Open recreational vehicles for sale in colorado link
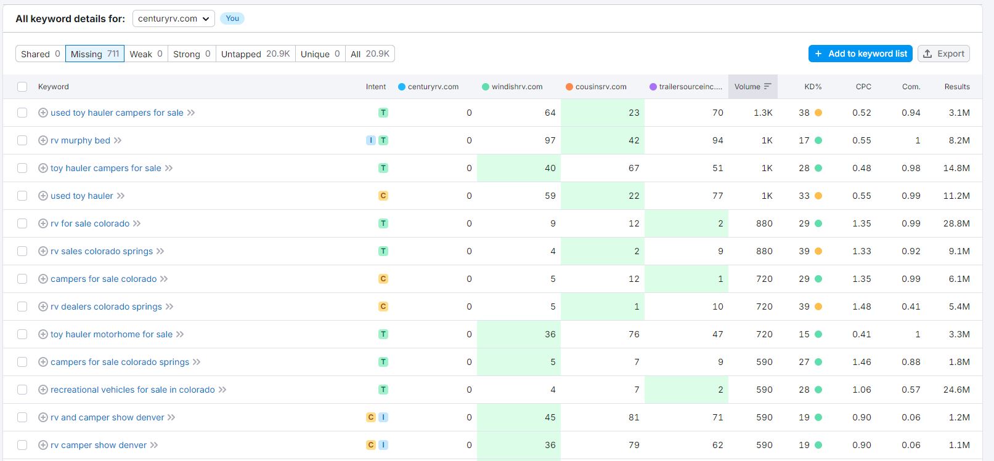Screen dimensions: 994x461 pos(132,390)
